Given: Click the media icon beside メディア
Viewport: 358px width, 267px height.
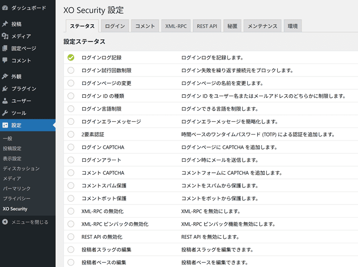Looking at the screenshot, I should tap(5, 36).
